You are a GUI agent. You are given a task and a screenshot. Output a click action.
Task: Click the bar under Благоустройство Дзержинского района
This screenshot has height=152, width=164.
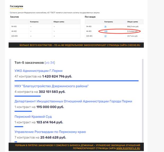point(28,96)
